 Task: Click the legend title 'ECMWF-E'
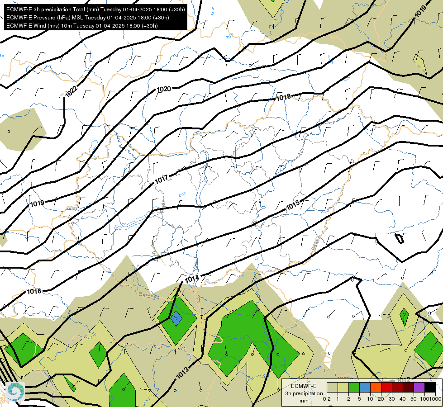pyautogui.click(x=304, y=386)
